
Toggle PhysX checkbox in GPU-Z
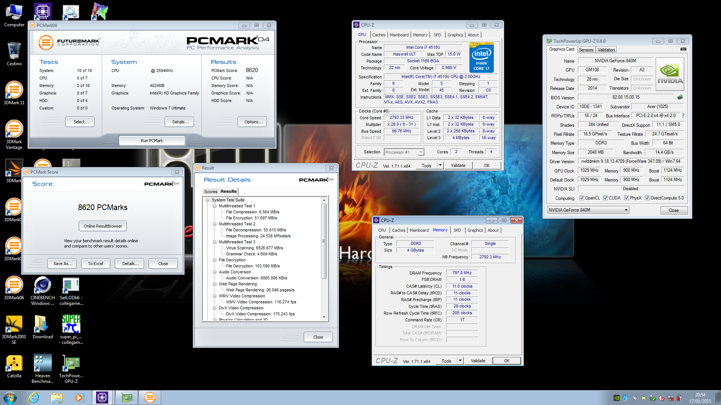point(626,198)
